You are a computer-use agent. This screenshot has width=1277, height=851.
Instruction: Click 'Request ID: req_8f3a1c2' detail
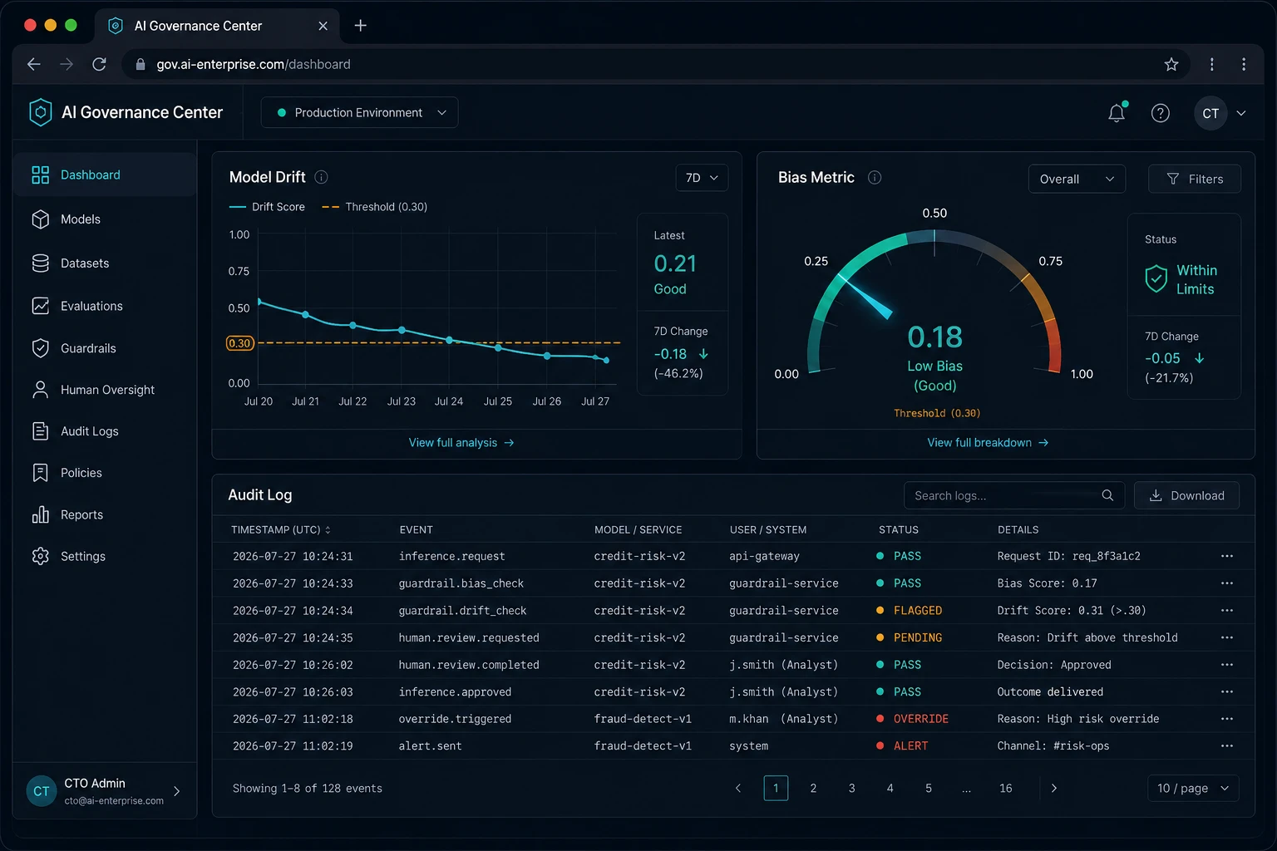point(1069,556)
